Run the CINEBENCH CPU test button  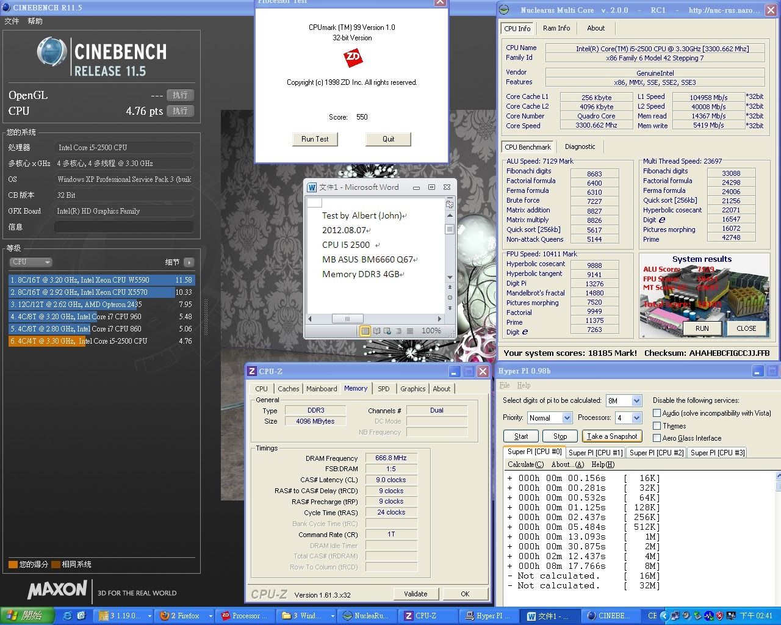tap(180, 111)
